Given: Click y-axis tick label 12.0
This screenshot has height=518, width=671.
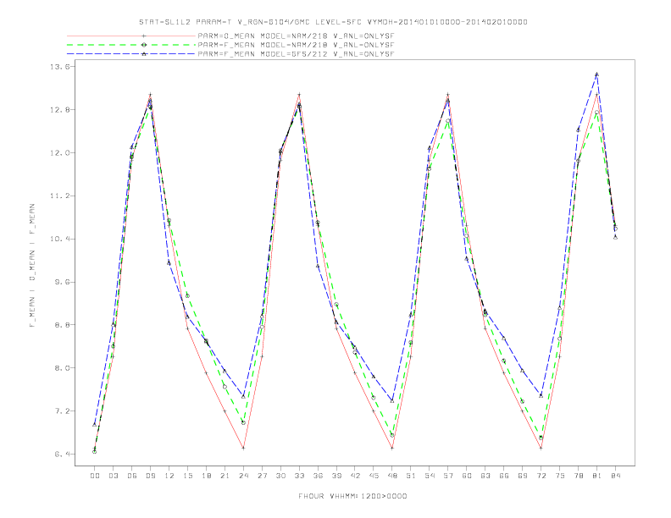Looking at the screenshot, I should pyautogui.click(x=60, y=153).
